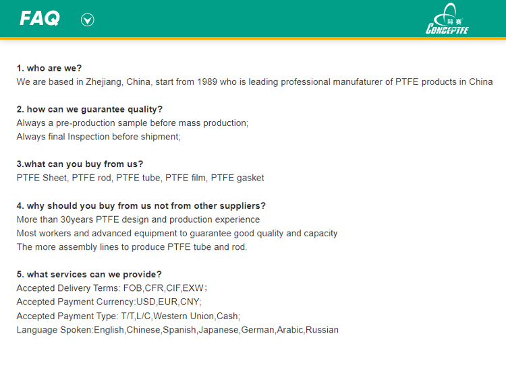Click the circled down-arrow icon beside FAQ
The height and width of the screenshot is (373, 506).
click(x=87, y=20)
